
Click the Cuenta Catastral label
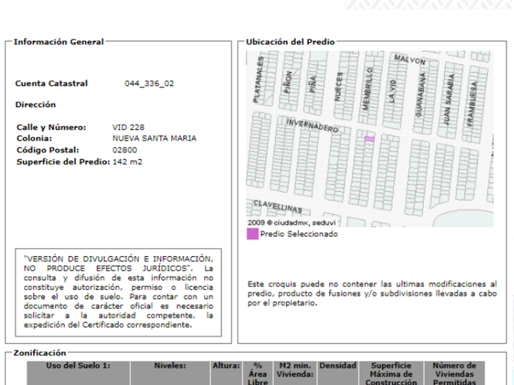tap(51, 84)
